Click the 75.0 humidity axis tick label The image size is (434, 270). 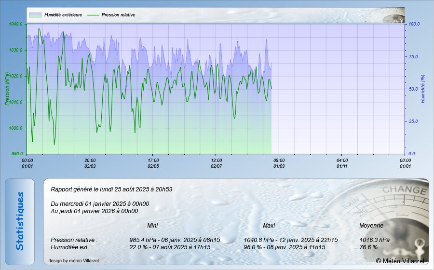[x=414, y=57]
